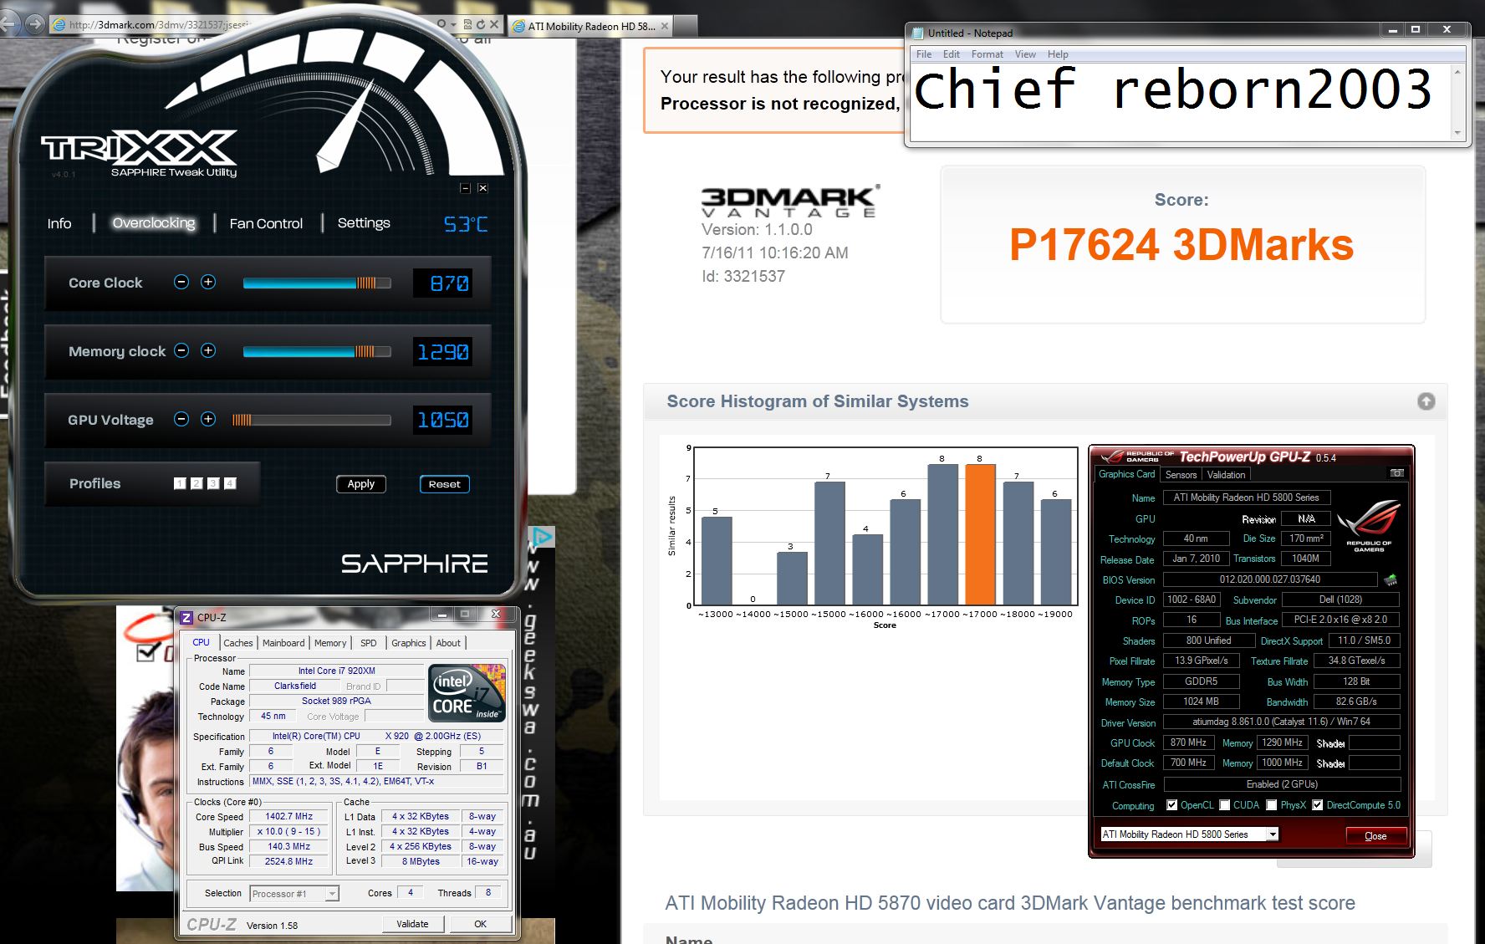Collapse the Score Histogram section arrow icon

click(1426, 401)
